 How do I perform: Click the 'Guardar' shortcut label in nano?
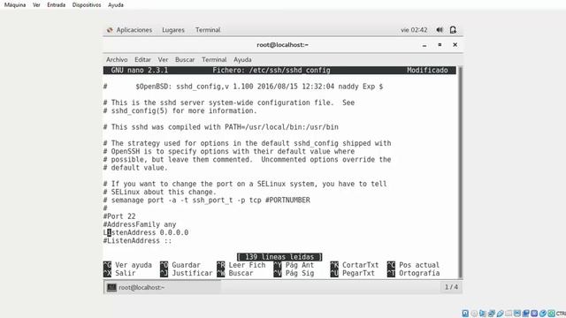[186, 265]
